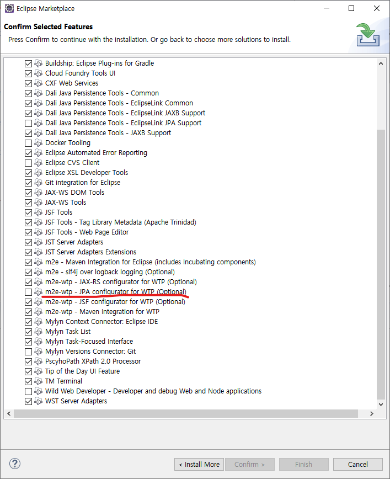Click the down arrow of the vertical scrollbar
Viewport: 390px width, 479px height.
[x=381, y=404]
